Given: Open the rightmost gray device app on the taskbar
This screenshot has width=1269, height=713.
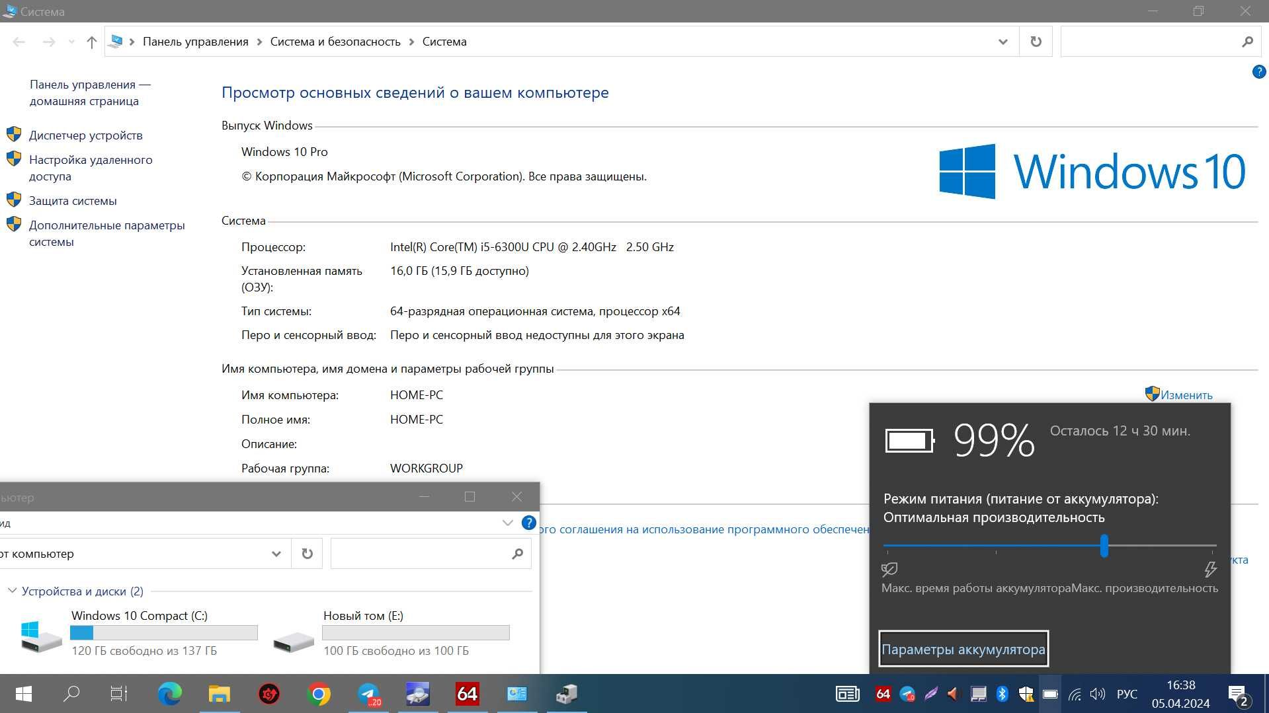Looking at the screenshot, I should click(567, 694).
